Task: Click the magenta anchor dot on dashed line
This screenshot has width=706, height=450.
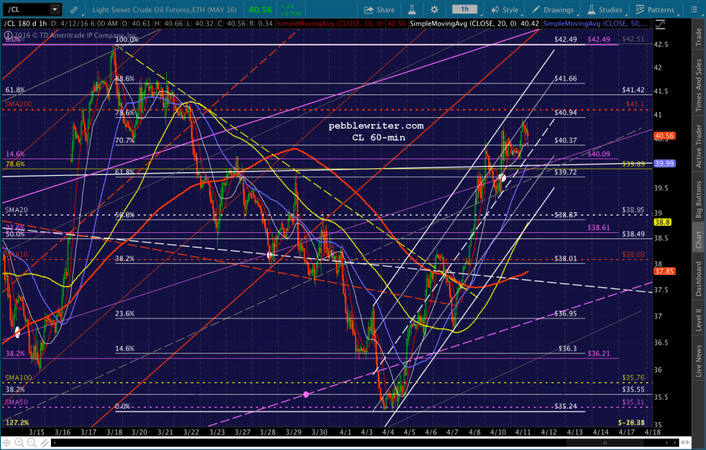Action: (306, 395)
